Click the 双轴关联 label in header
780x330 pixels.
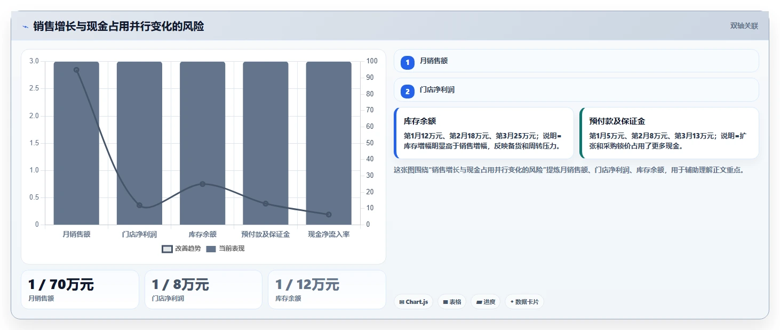744,26
